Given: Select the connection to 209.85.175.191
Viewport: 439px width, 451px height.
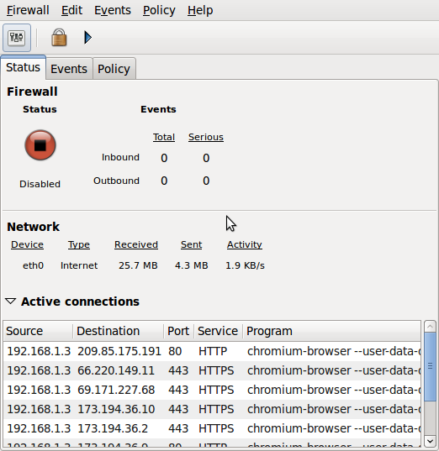Looking at the screenshot, I should [x=212, y=351].
